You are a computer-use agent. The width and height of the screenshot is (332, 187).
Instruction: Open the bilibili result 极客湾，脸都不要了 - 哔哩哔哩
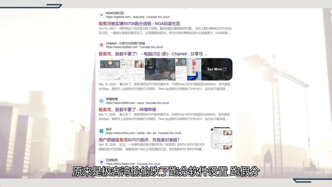tap(127, 110)
